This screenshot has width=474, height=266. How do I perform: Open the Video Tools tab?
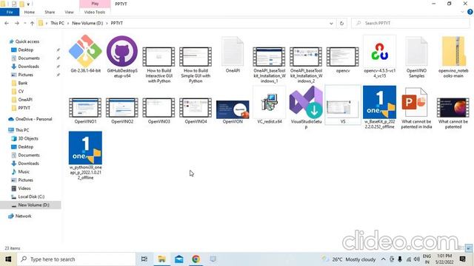(95, 12)
